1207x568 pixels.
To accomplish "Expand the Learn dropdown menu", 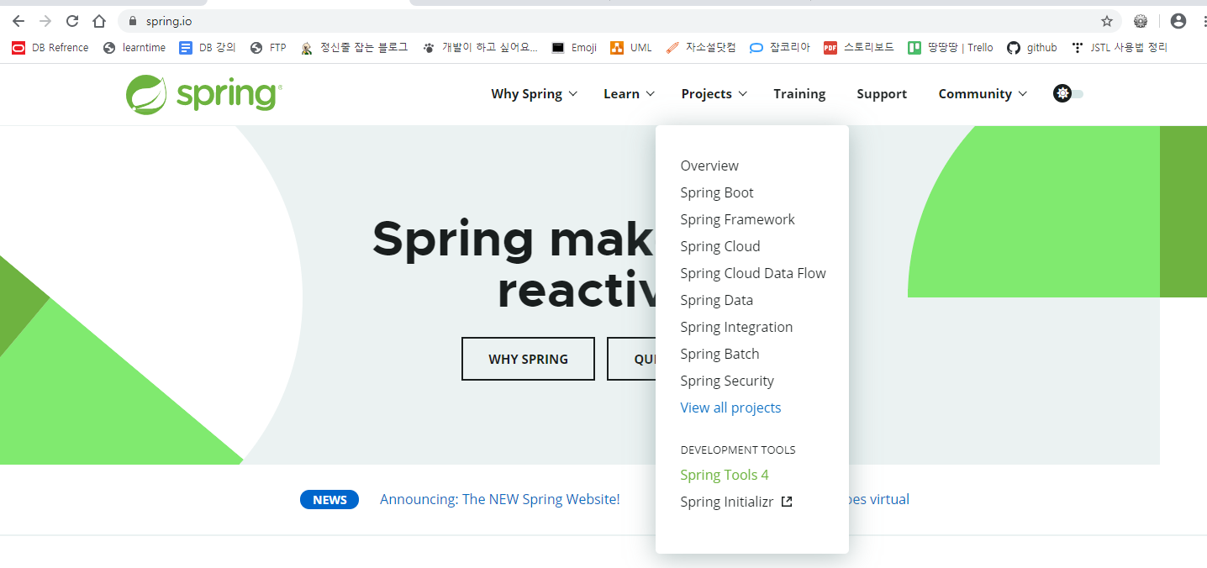I will coord(629,94).
